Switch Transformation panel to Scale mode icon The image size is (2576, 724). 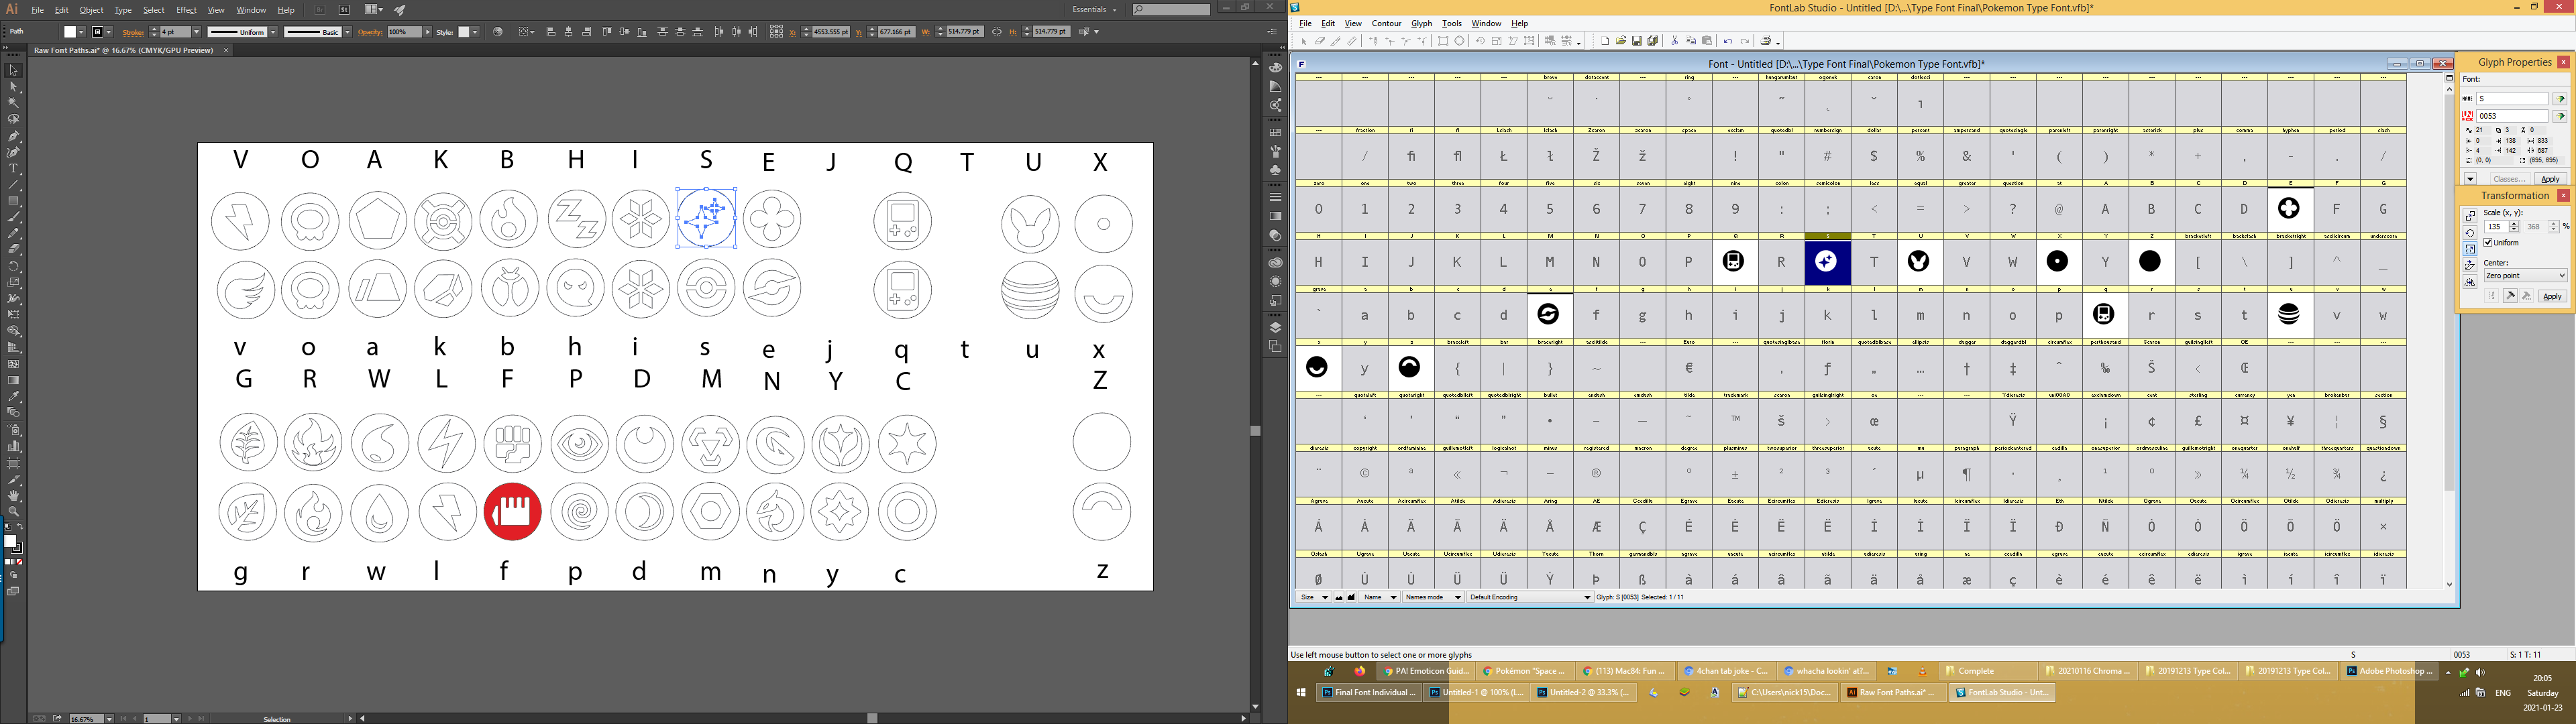coord(2470,249)
